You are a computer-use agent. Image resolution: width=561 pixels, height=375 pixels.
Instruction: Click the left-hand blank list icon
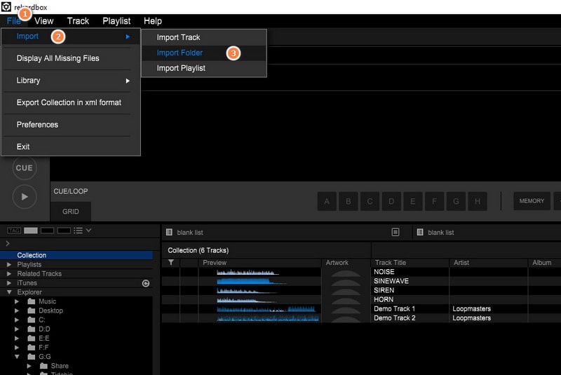(x=169, y=233)
